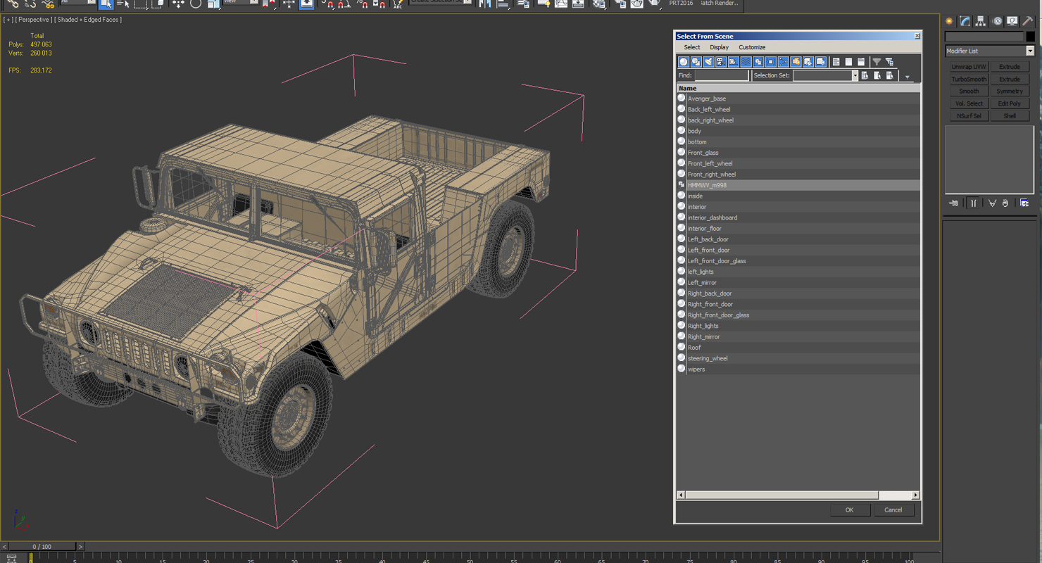Click the object name field in Modify panel
Screen dimensions: 1042x563
click(984, 37)
